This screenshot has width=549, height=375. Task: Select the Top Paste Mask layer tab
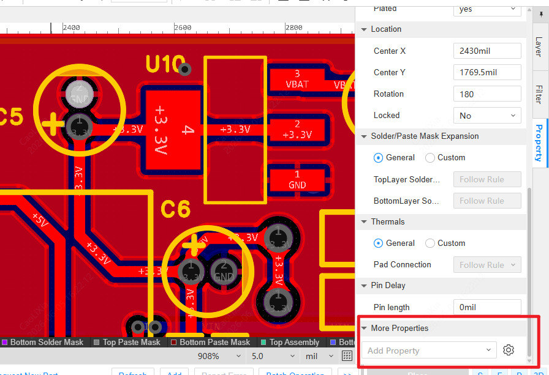128,342
